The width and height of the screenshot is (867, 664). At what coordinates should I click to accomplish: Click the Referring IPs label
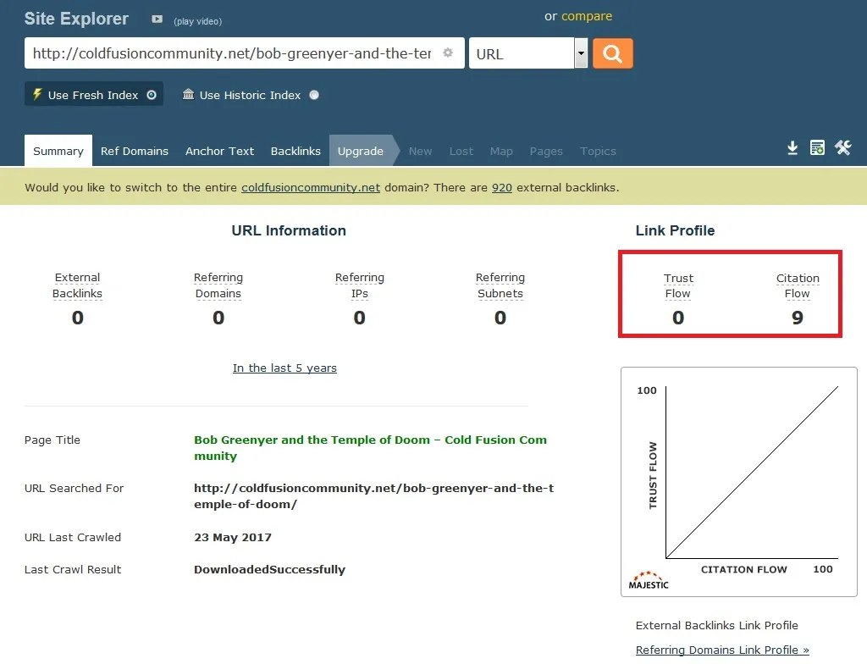tap(359, 285)
